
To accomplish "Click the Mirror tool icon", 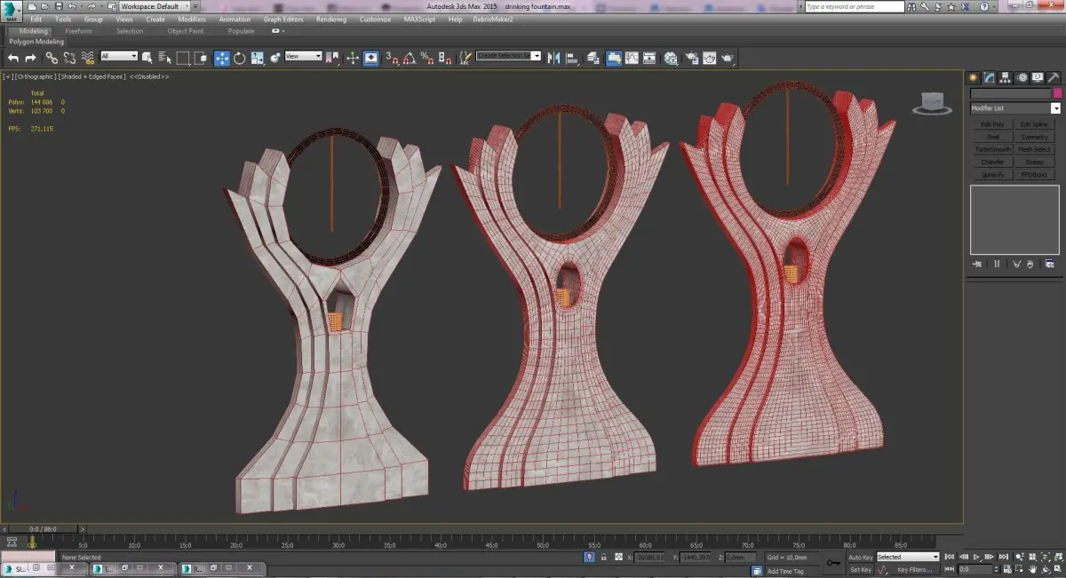I will [x=553, y=58].
